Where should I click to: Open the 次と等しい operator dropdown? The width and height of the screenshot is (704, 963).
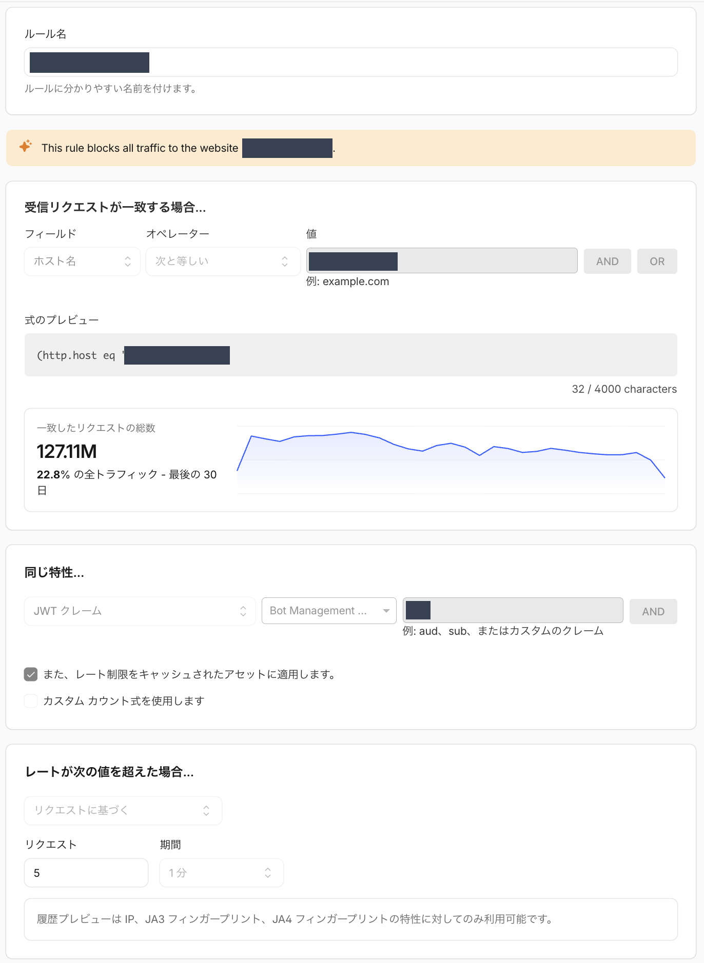point(223,262)
